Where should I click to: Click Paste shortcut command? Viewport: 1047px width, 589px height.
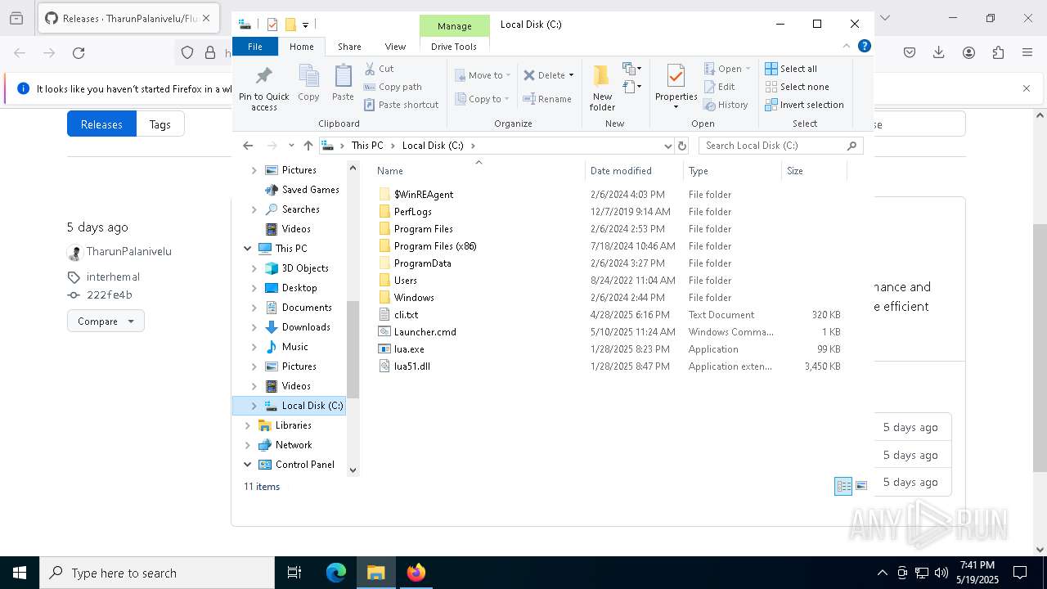coord(401,105)
